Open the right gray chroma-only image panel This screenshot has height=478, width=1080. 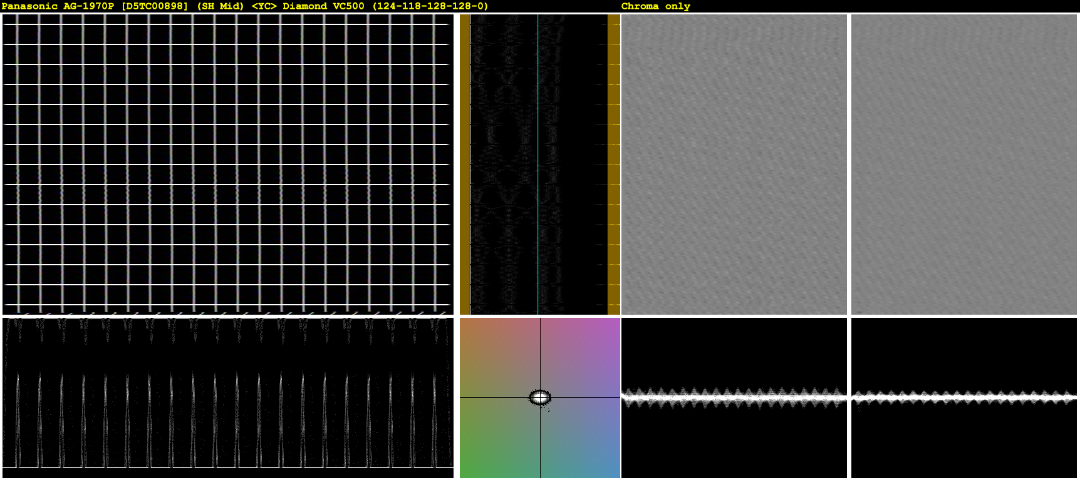[964, 164]
